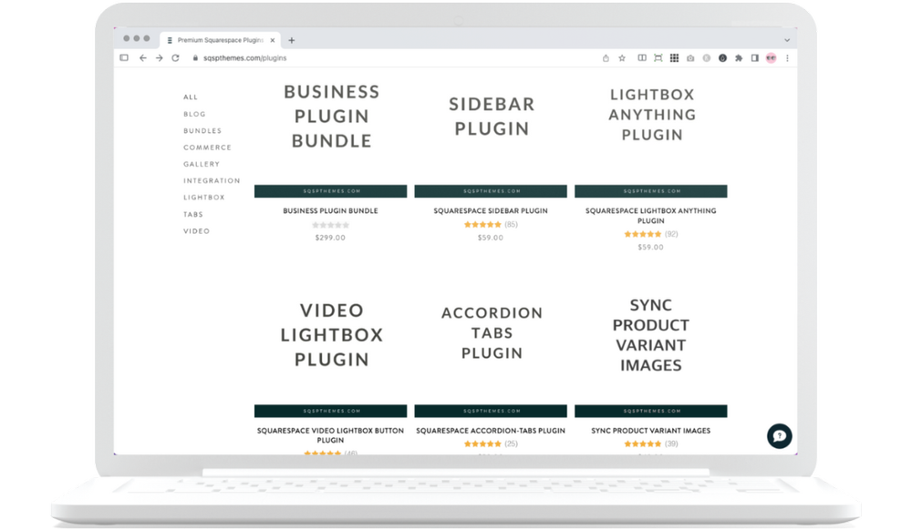
Task: Open the pink profile avatar
Action: (x=772, y=58)
